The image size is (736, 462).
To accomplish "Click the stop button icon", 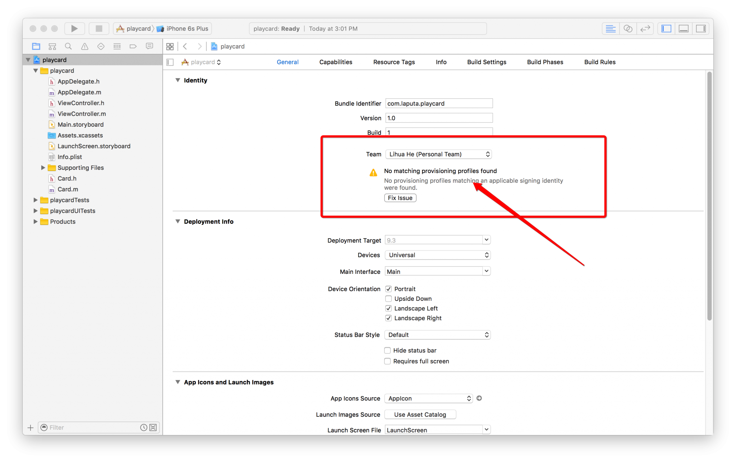I will point(97,28).
